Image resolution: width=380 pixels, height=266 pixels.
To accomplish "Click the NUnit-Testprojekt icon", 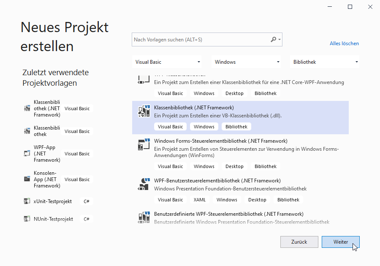I will [x=27, y=219].
